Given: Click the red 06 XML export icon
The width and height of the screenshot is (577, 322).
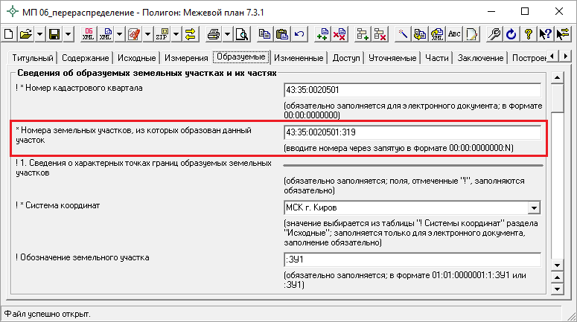Looking at the screenshot, I should (89, 34).
